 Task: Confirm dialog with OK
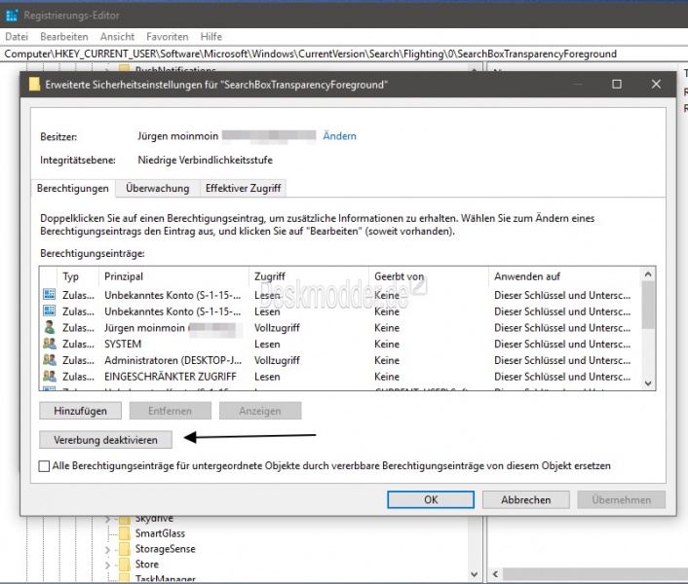click(431, 500)
